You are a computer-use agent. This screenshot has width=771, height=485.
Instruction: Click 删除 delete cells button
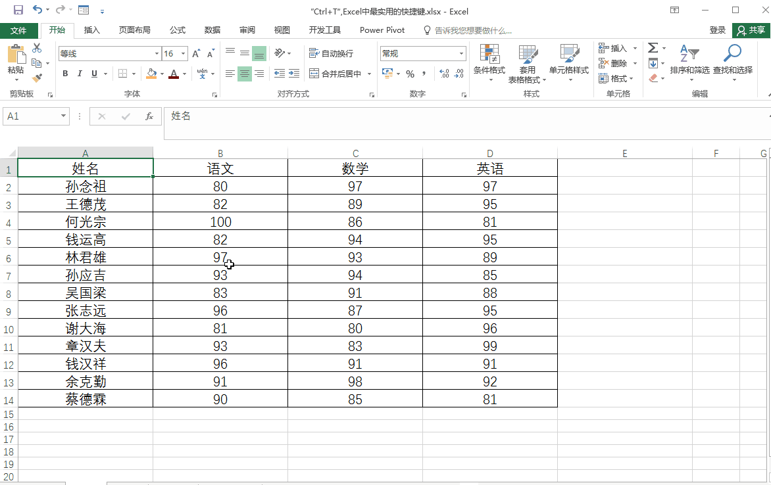613,63
